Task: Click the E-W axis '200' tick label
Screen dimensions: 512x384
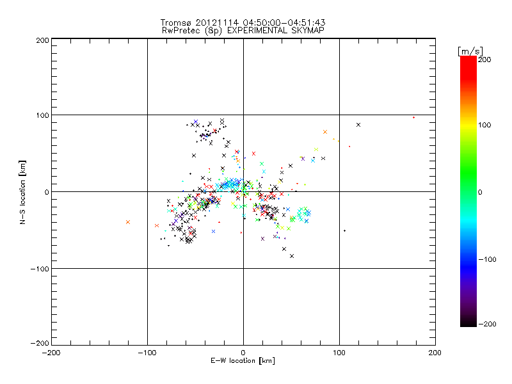Action: click(435, 353)
